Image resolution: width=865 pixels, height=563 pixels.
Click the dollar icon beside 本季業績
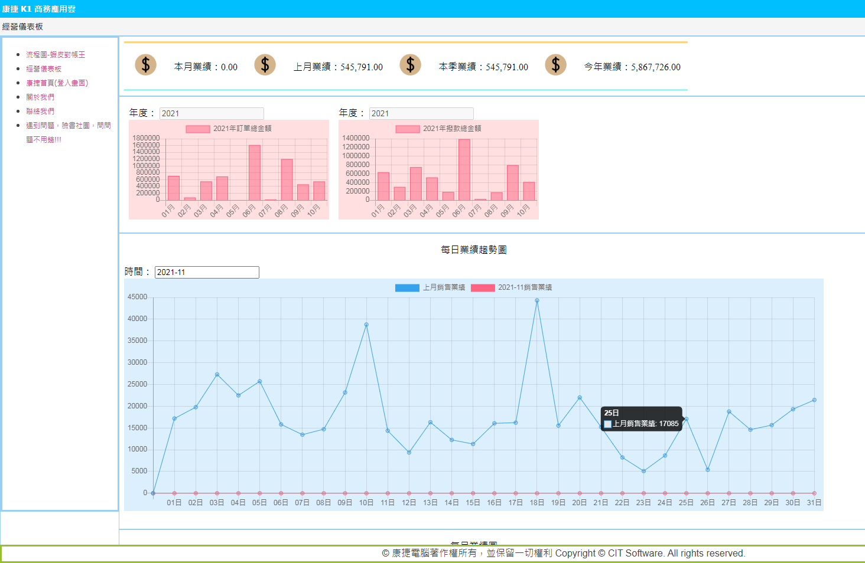click(x=410, y=65)
